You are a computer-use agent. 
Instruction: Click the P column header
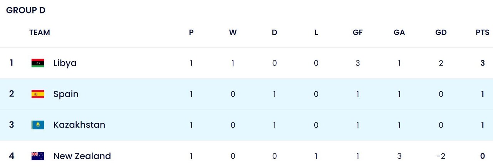191,33
